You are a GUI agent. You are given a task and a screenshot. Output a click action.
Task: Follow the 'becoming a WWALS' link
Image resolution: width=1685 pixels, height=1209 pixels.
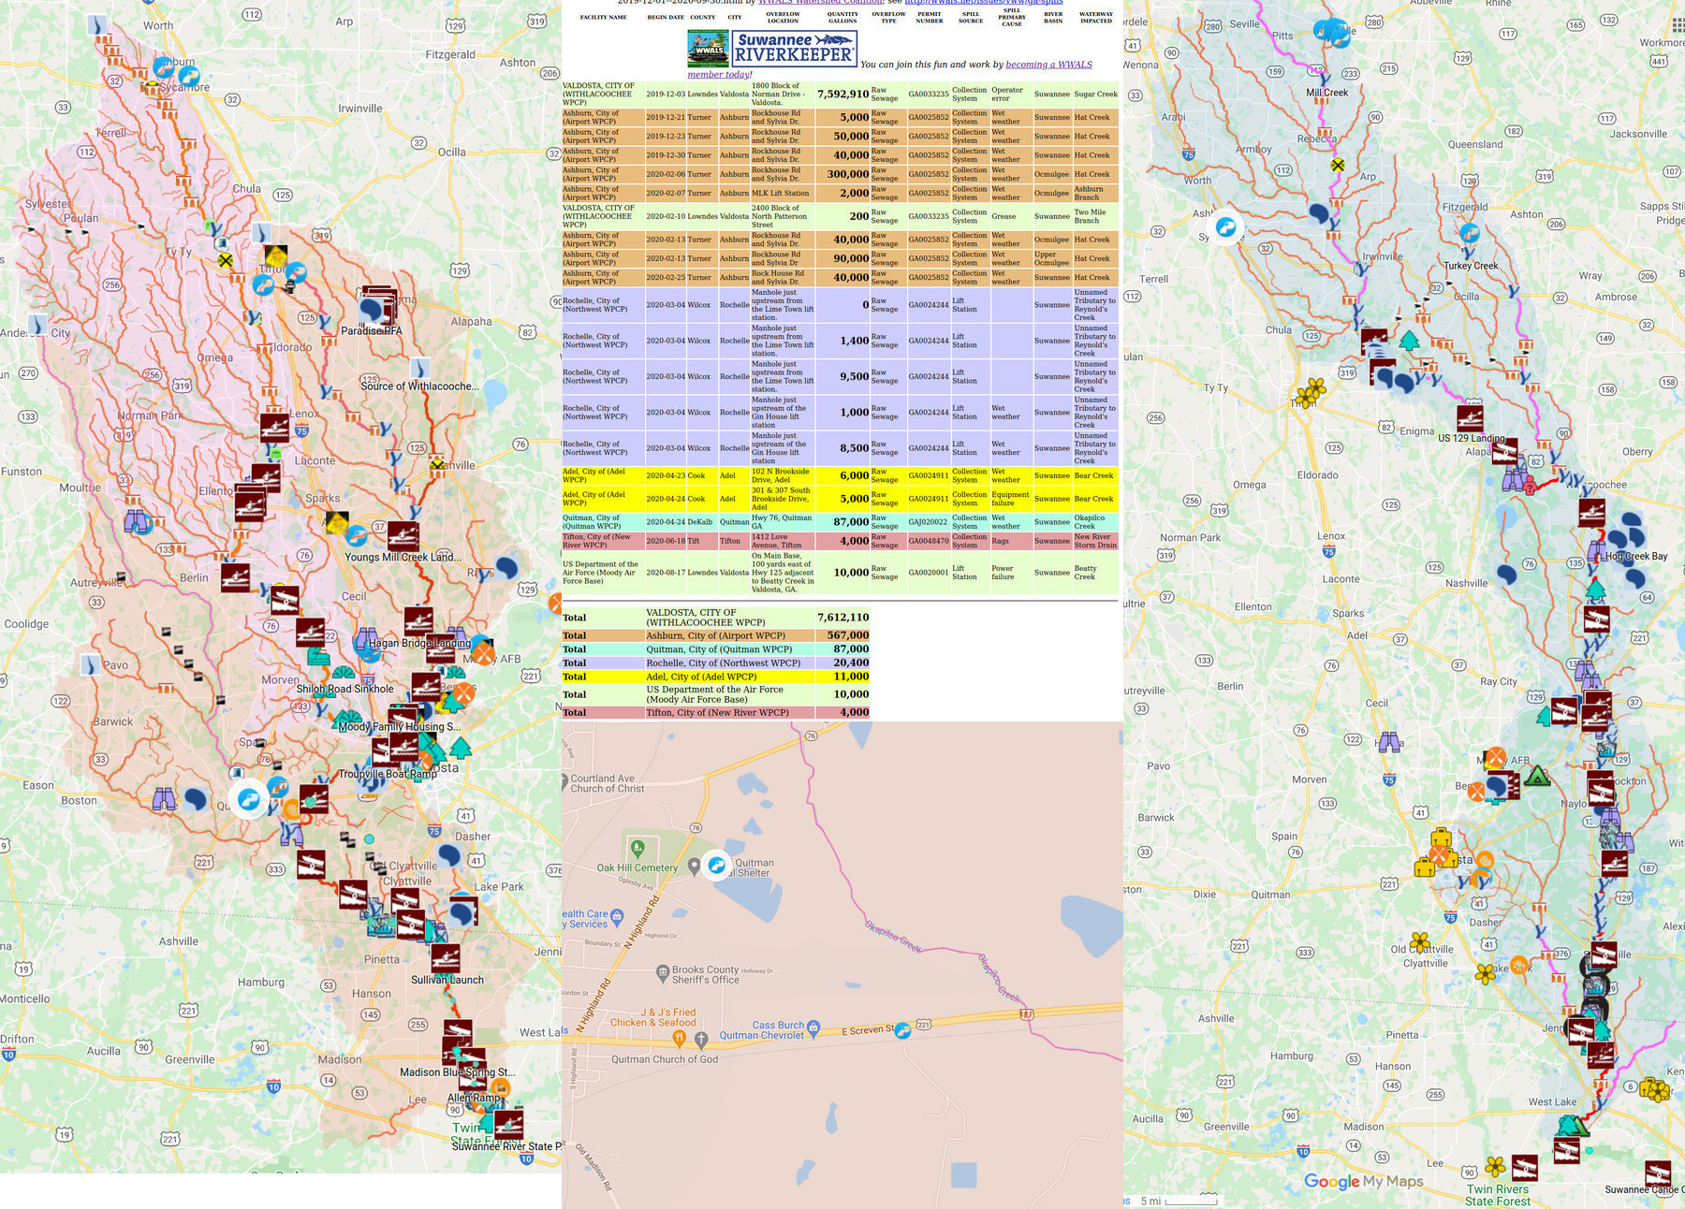(1048, 65)
